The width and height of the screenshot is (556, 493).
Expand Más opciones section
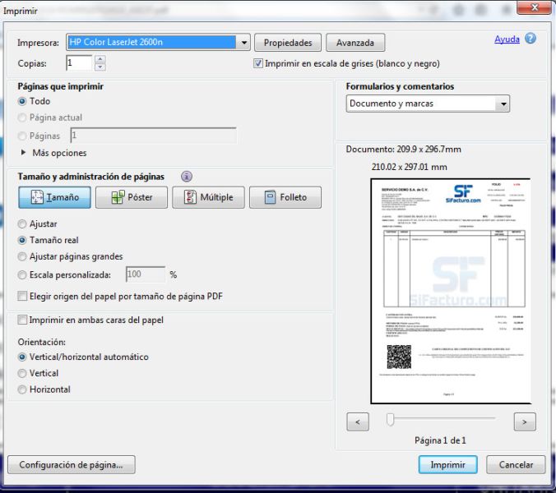(x=23, y=153)
